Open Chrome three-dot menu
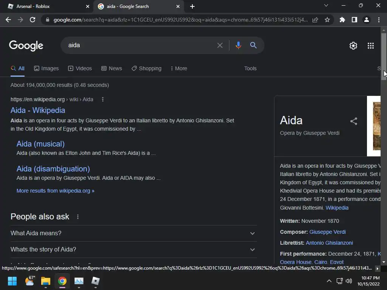 (x=379, y=20)
